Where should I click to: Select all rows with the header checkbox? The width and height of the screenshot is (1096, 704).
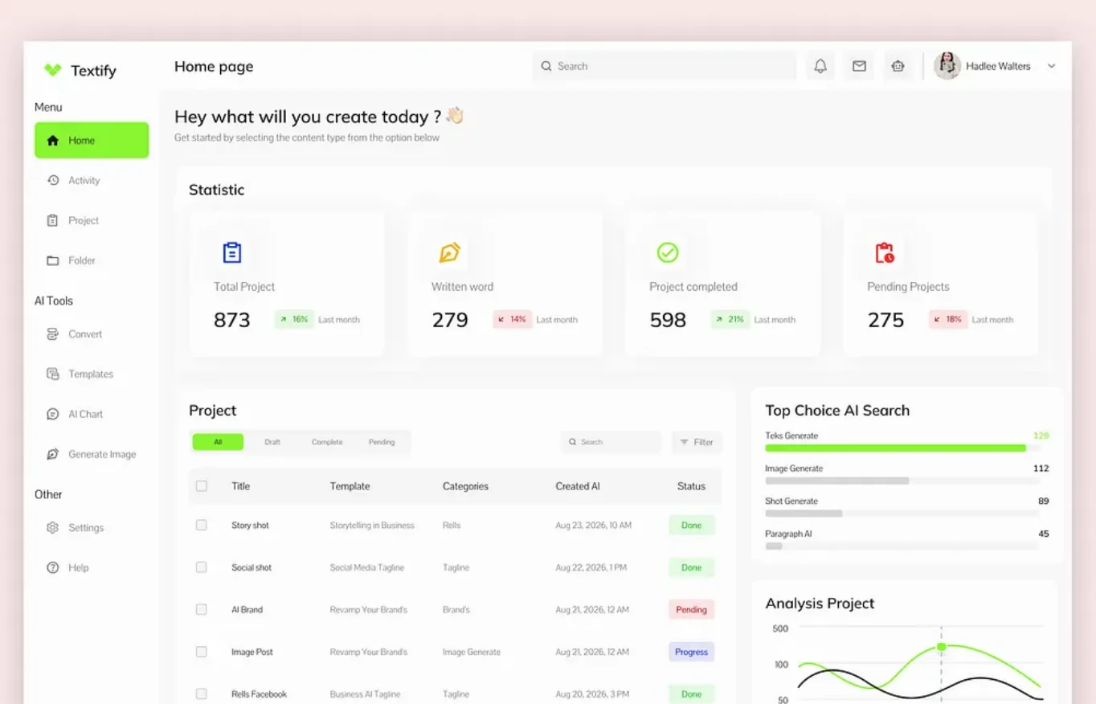[202, 486]
